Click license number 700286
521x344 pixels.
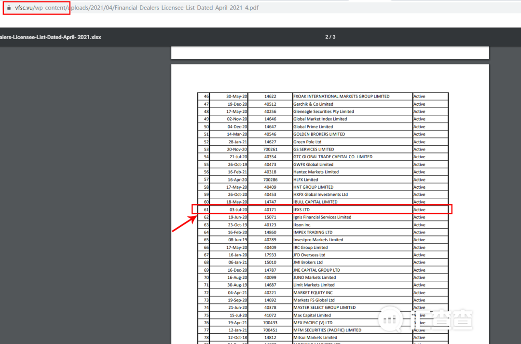tap(270, 179)
